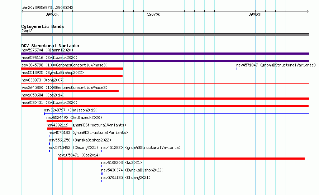Click the short red bar under nsv4292119
319x195 pixels.
(59, 129)
